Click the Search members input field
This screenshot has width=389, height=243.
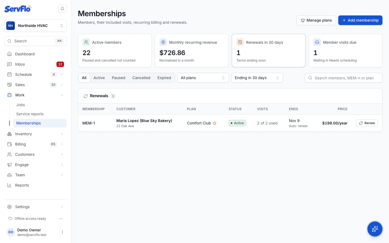(344, 78)
